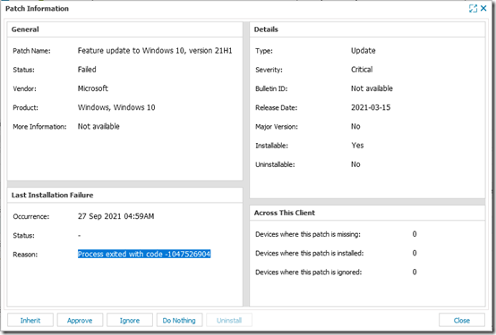
Task: Click the count next to 'Devices where this patch is ignored'
Action: click(x=415, y=272)
